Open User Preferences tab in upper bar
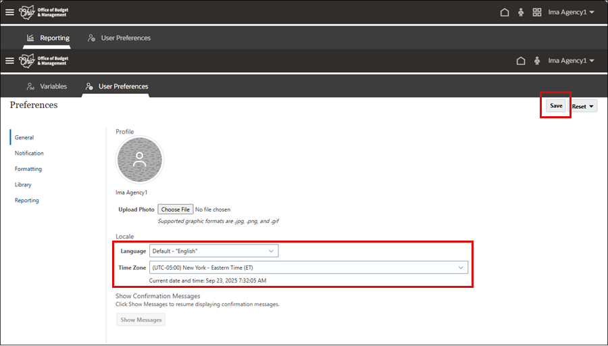 [119, 38]
